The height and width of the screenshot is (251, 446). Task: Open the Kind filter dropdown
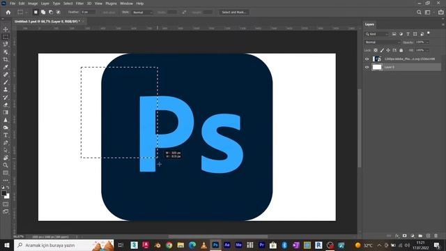coord(376,34)
